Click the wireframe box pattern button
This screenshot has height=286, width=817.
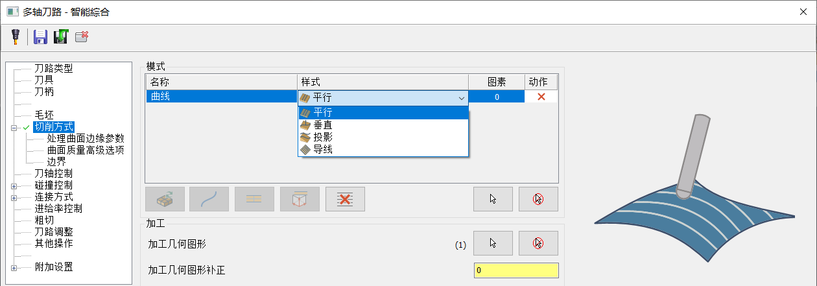click(x=300, y=199)
